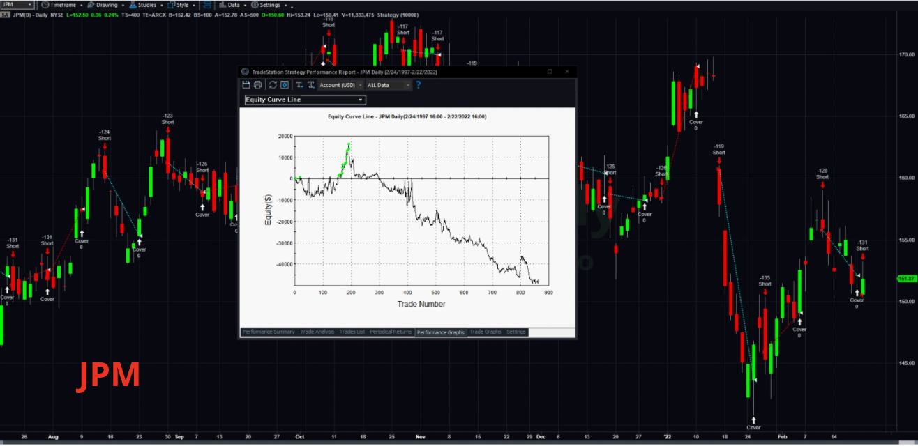
Task: Switch to the Trade Analysis tab
Action: pos(317,332)
